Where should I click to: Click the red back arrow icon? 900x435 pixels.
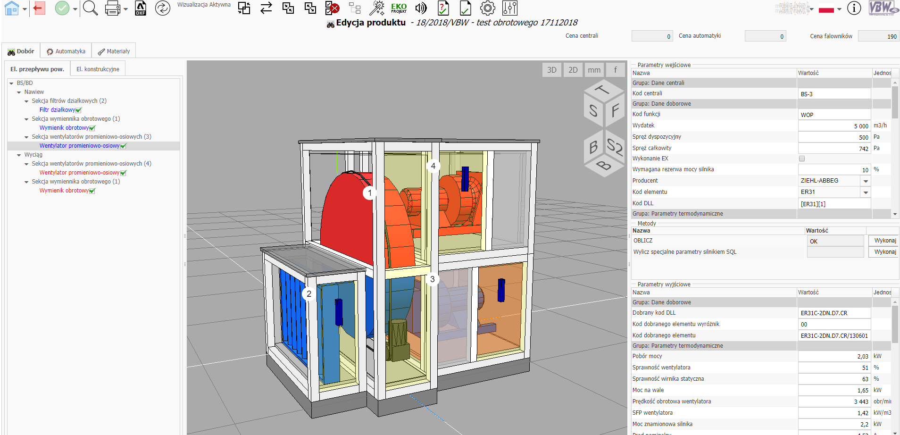pos(39,8)
